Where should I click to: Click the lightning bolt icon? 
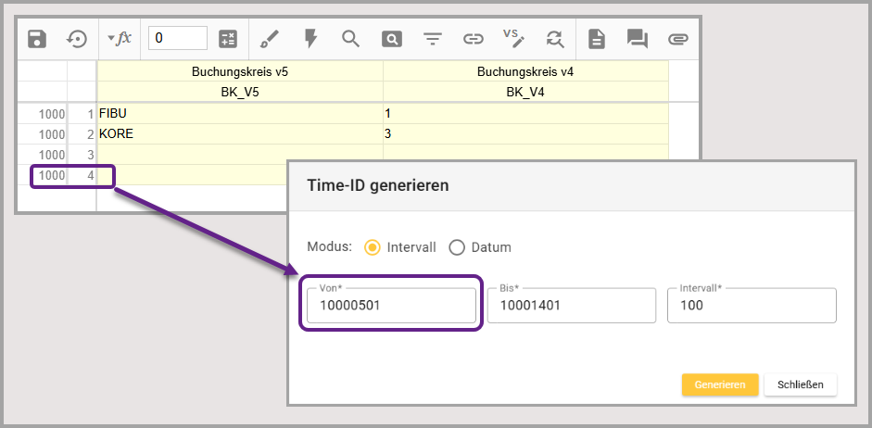pyautogui.click(x=310, y=39)
